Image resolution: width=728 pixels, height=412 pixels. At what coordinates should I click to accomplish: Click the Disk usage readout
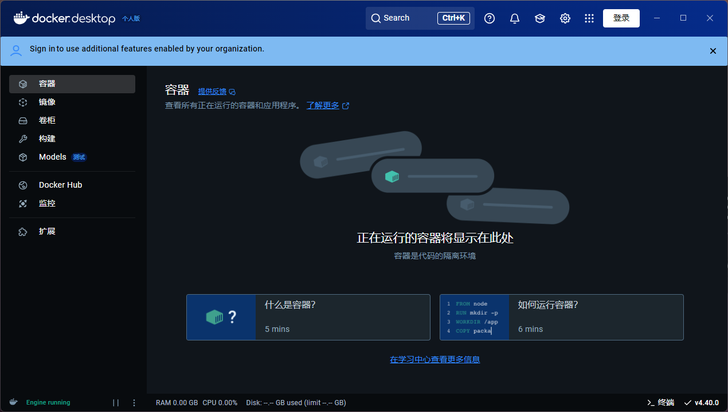[x=296, y=402]
